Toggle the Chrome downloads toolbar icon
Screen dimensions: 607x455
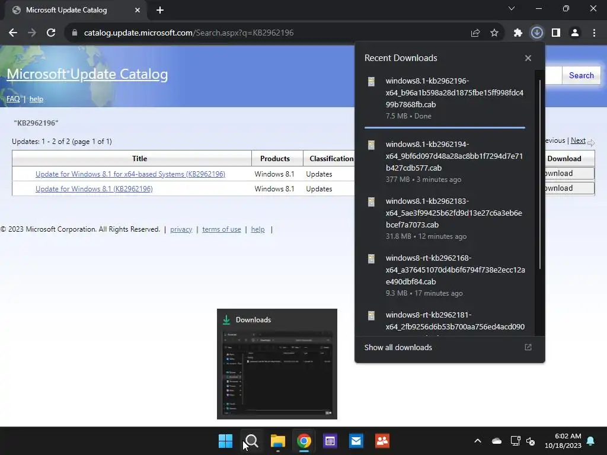point(537,33)
